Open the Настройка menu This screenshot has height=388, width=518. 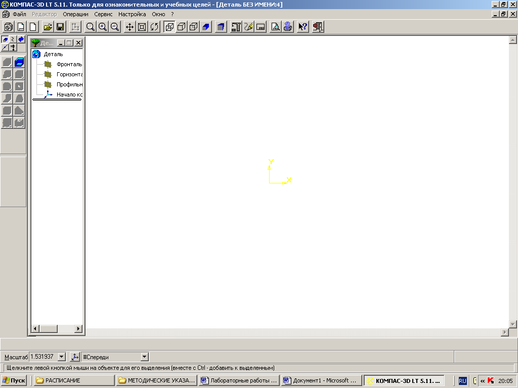(x=132, y=14)
